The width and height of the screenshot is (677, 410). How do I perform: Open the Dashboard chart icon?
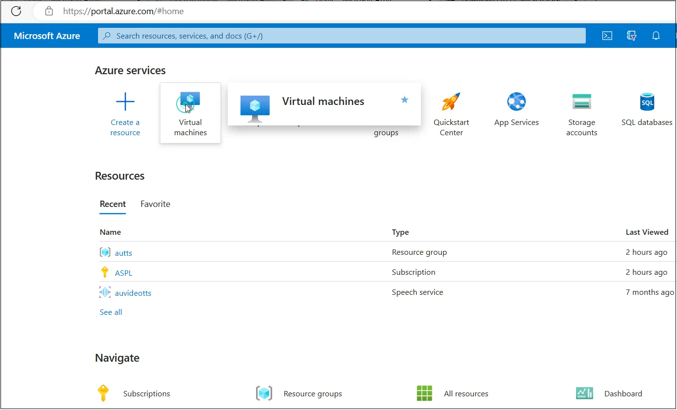584,393
